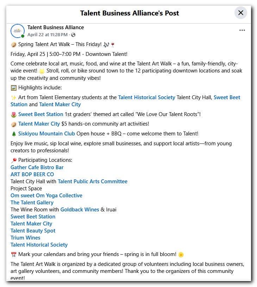
Task: Click the palette emoji before Talent Maker City
Action: tap(14, 125)
